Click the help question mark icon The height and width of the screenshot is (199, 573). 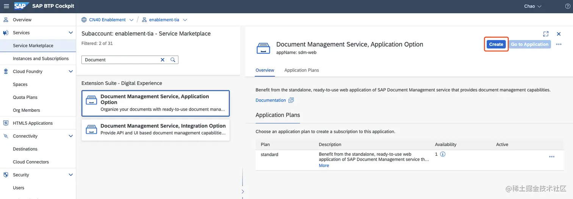tap(567, 6)
